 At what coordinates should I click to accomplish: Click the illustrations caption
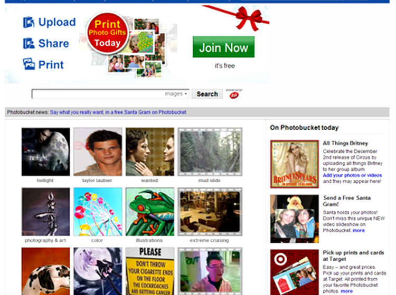tap(149, 240)
